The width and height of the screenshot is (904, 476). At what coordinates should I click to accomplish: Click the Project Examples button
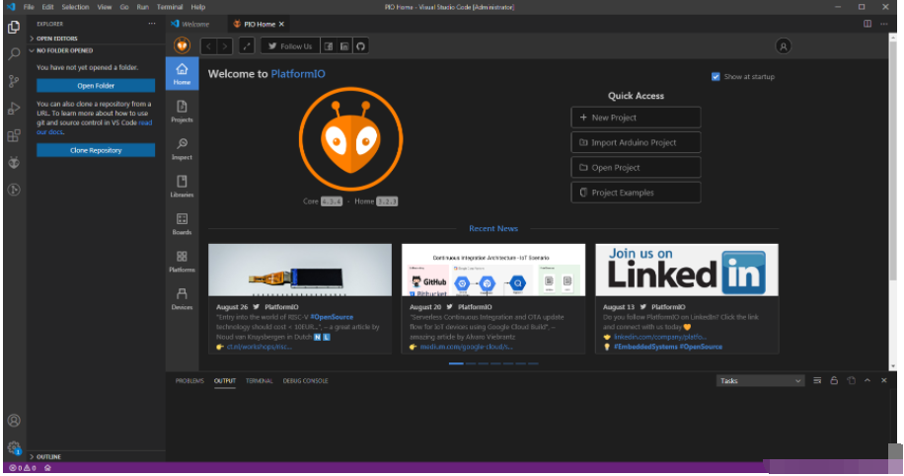click(636, 193)
